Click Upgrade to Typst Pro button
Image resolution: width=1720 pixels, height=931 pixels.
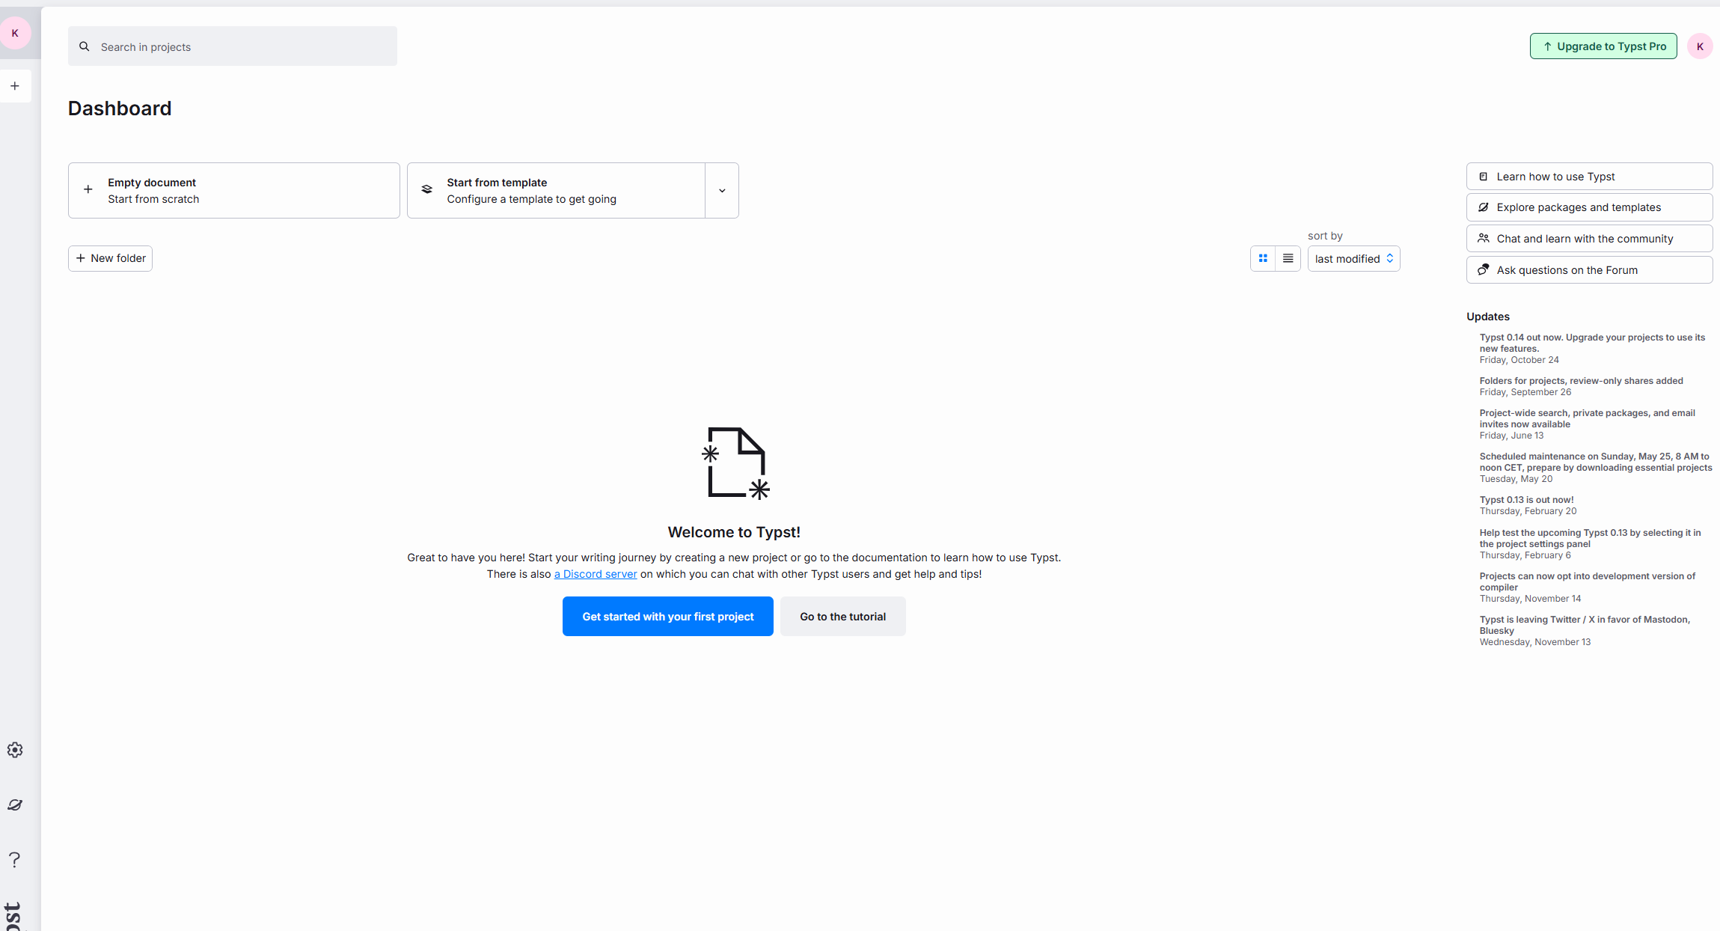tap(1603, 46)
